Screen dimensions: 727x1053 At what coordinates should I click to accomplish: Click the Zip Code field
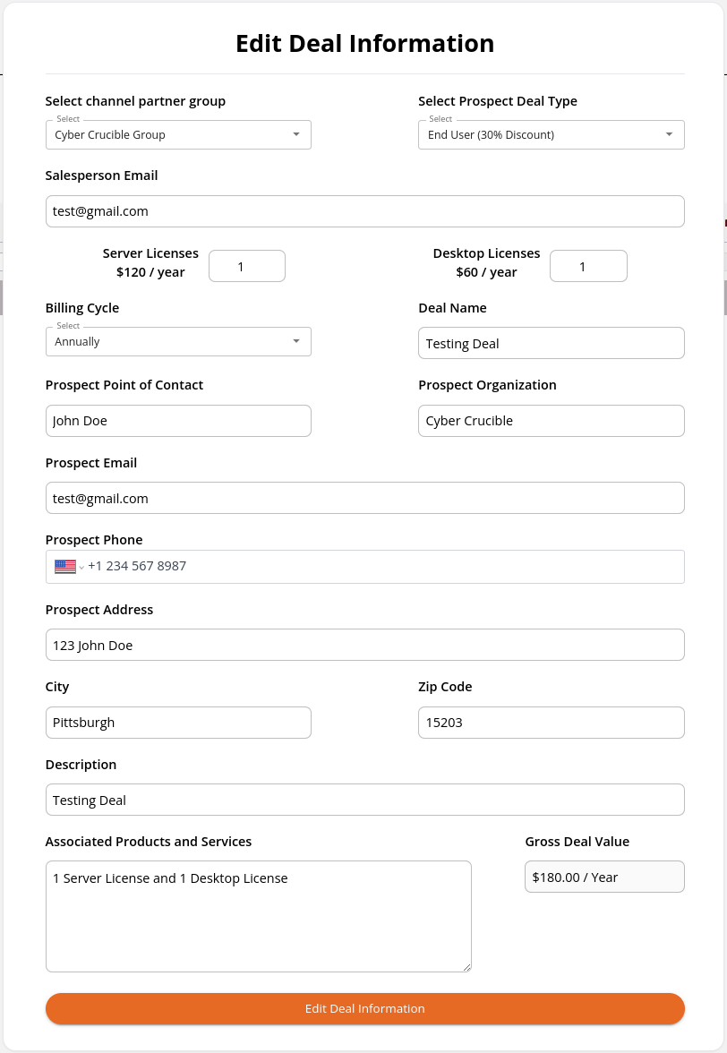point(552,723)
